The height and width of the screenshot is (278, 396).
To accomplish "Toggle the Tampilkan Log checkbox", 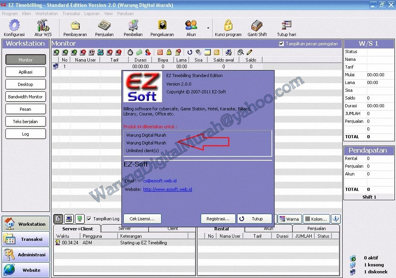I will click(89, 219).
